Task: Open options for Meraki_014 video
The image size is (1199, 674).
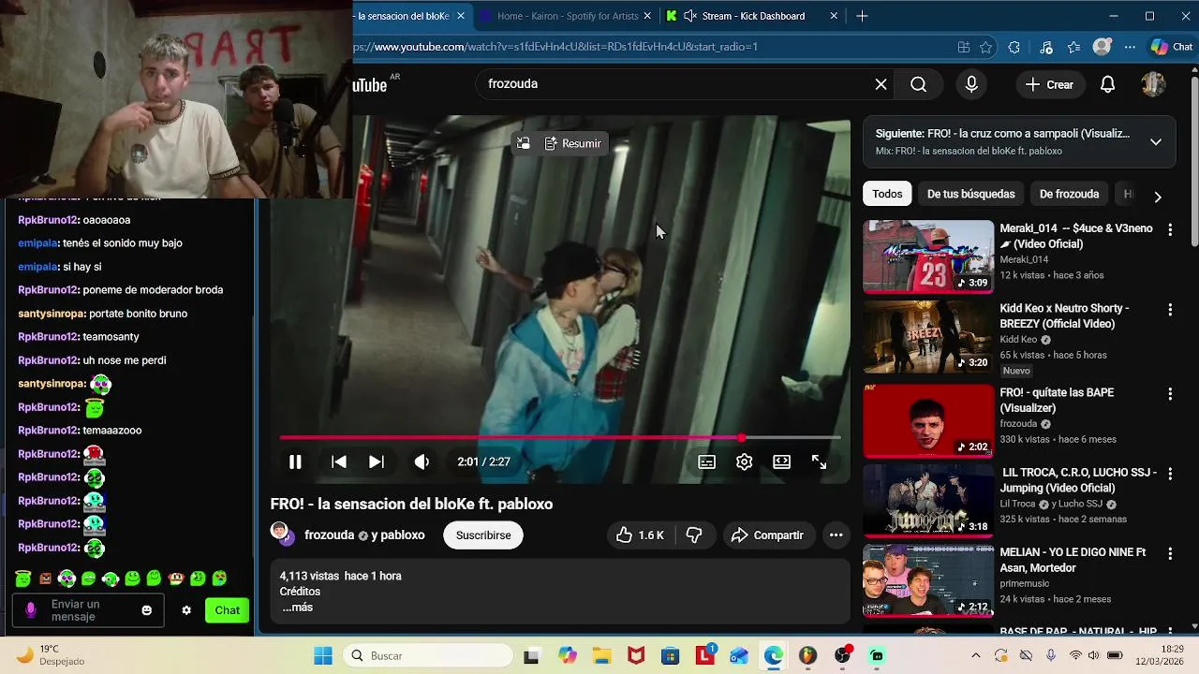Action: click(x=1169, y=229)
